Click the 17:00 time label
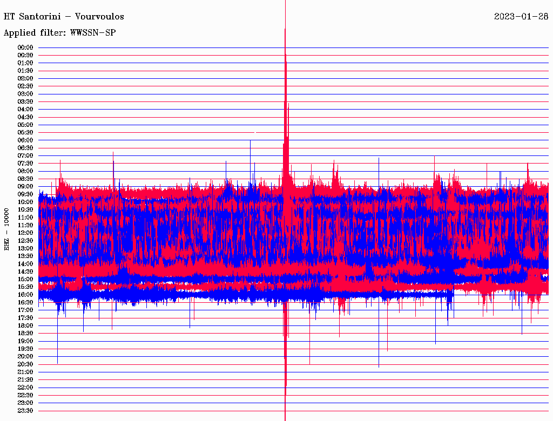Screen dimensions: 553x421 coord(25,310)
